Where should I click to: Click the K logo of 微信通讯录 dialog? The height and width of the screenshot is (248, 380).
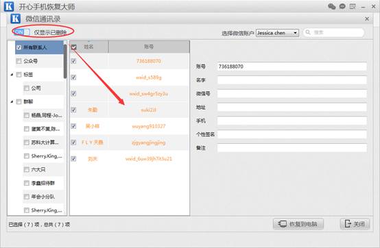pyautogui.click(x=15, y=18)
